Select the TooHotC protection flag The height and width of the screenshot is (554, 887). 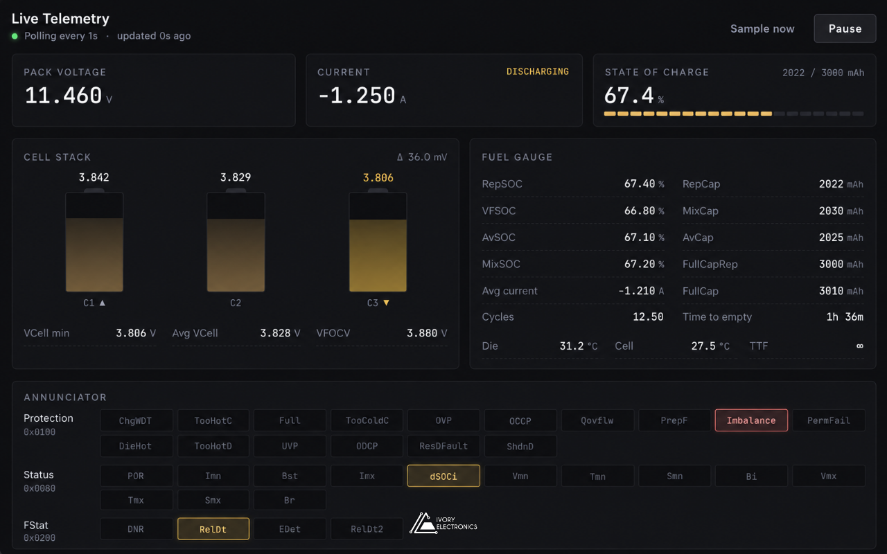213,420
